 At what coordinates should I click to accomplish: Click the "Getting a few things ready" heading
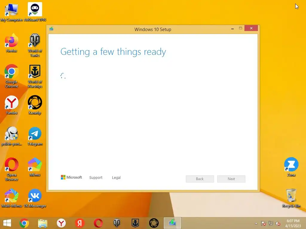tap(113, 52)
